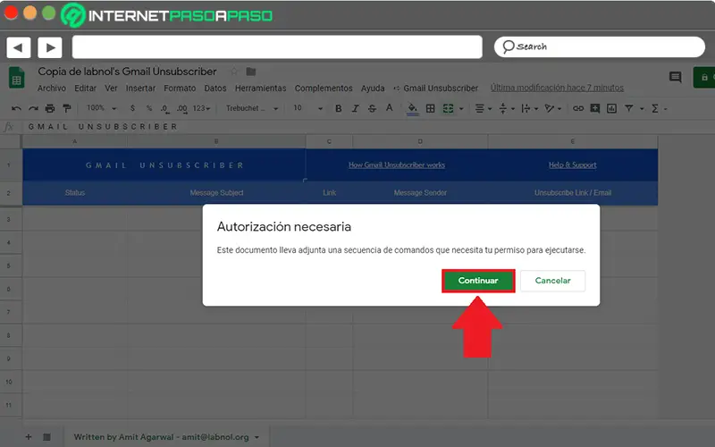
Task: Toggle bold formatting
Action: (339, 108)
